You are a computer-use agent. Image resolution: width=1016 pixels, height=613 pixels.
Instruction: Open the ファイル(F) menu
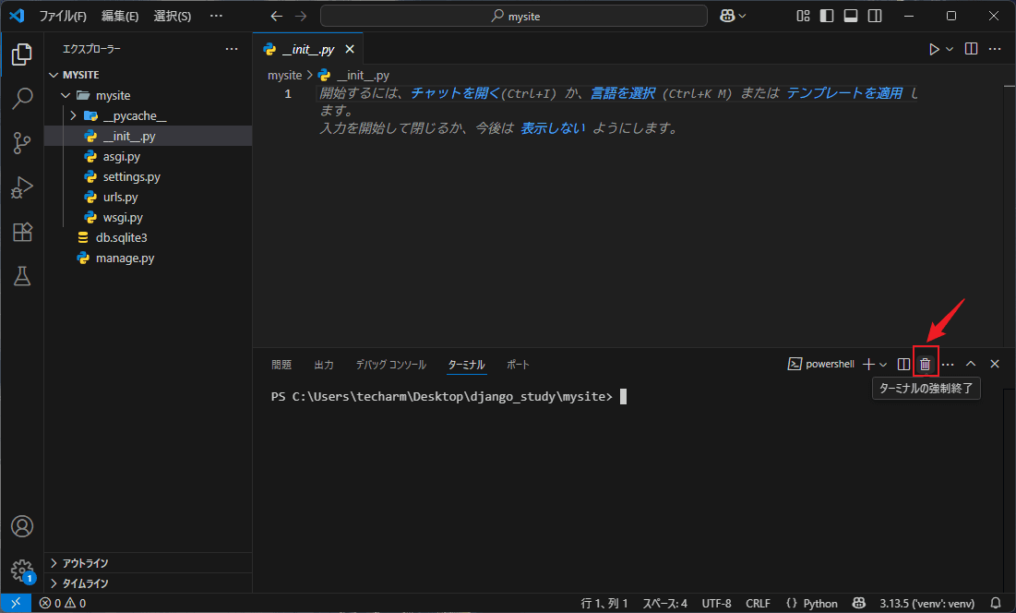tap(63, 17)
